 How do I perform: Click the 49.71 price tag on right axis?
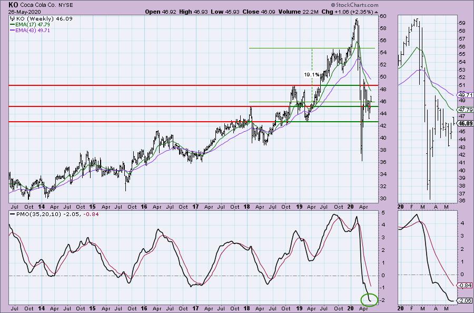466,95
